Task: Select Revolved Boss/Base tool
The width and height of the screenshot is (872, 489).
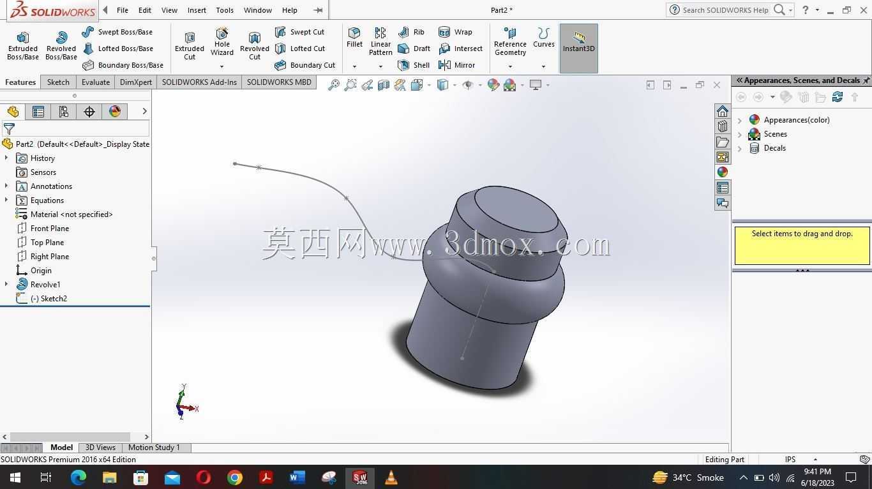Action: tap(61, 46)
